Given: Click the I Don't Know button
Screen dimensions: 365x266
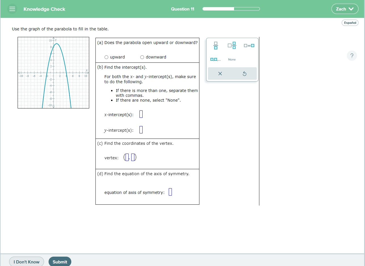Looking at the screenshot, I should point(26,261).
